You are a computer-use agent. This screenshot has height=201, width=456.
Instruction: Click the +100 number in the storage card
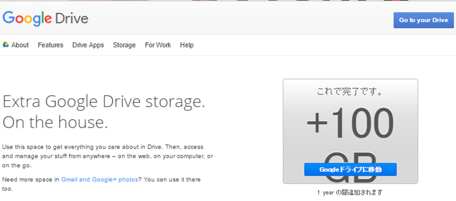point(350,123)
